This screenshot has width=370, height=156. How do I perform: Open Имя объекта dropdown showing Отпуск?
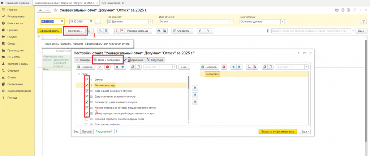coord(231,21)
